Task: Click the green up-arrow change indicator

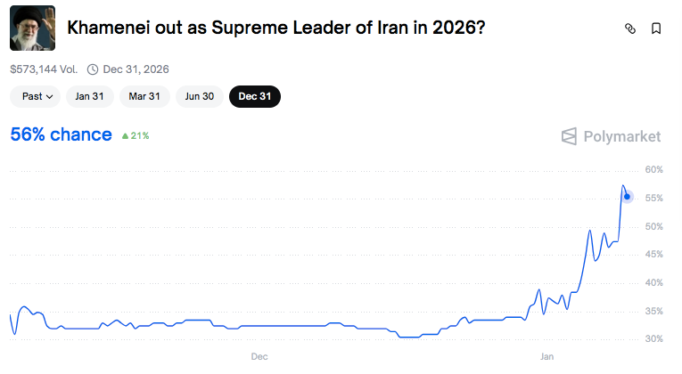Action: pyautogui.click(x=126, y=136)
